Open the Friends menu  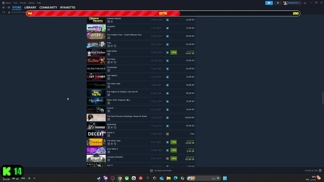point(23,3)
